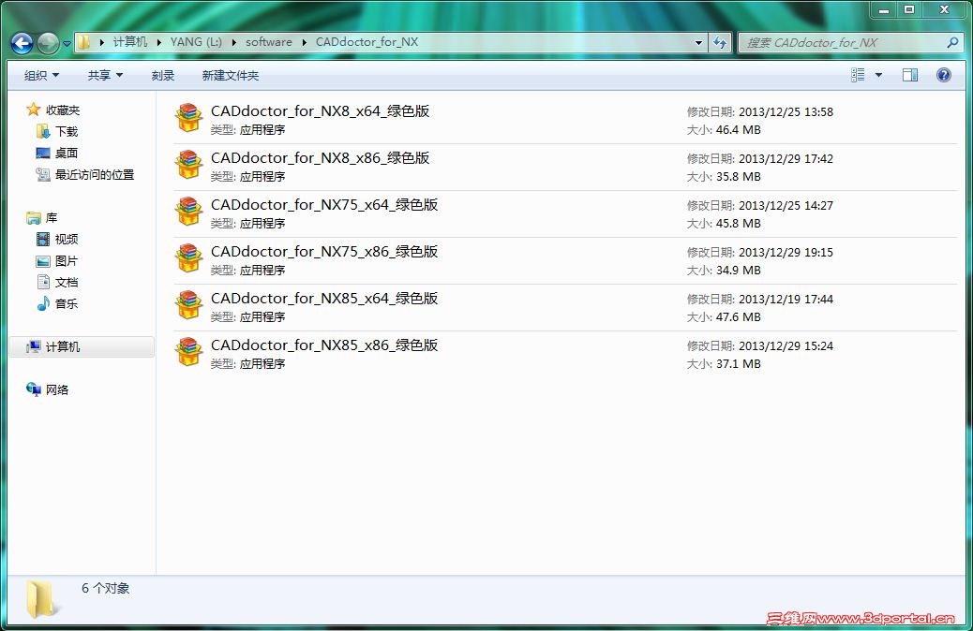Select icon of CADdoctor_for_NX75_x86_绿色版

click(188, 257)
